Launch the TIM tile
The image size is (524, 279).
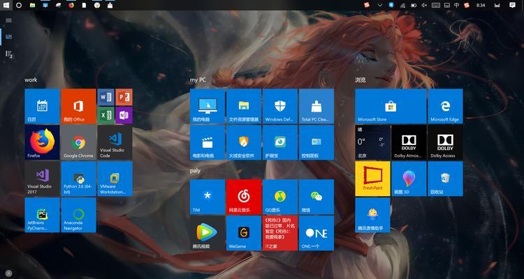(208, 197)
